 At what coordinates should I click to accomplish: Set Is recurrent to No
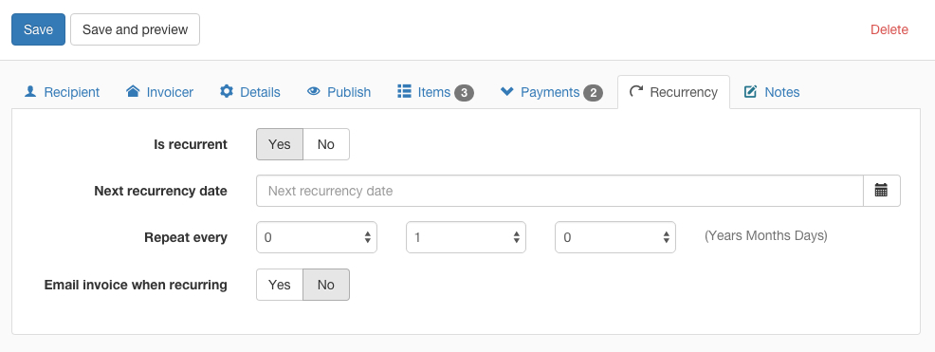coord(326,144)
